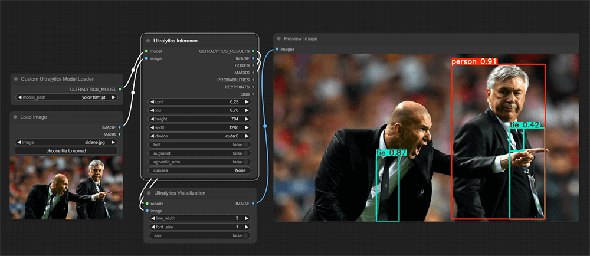Click the Ultralytics Visualization node title
This screenshot has width=590, height=256.
tap(180, 193)
